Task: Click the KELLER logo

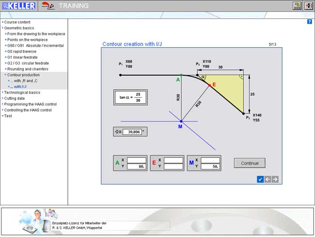Action: 18,6
